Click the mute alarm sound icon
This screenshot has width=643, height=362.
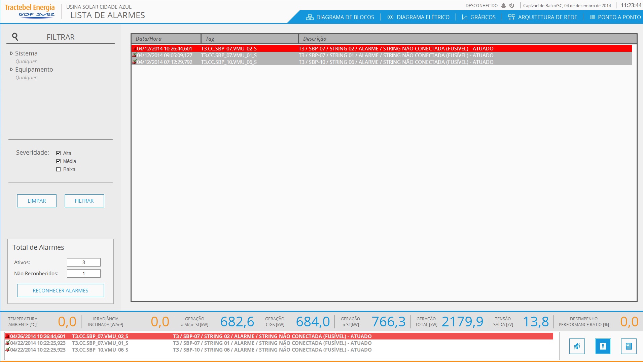(x=577, y=346)
